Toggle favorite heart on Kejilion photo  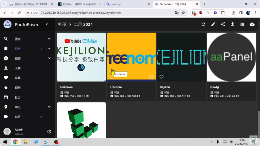pyautogui.click(x=161, y=77)
